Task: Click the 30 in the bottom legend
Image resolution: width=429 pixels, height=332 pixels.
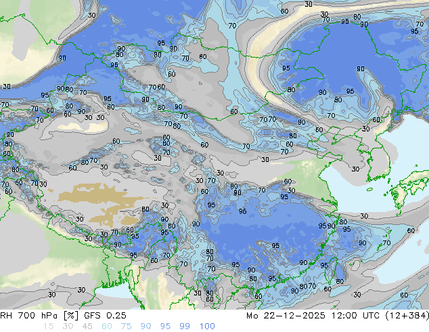Action: pyautogui.click(x=68, y=327)
